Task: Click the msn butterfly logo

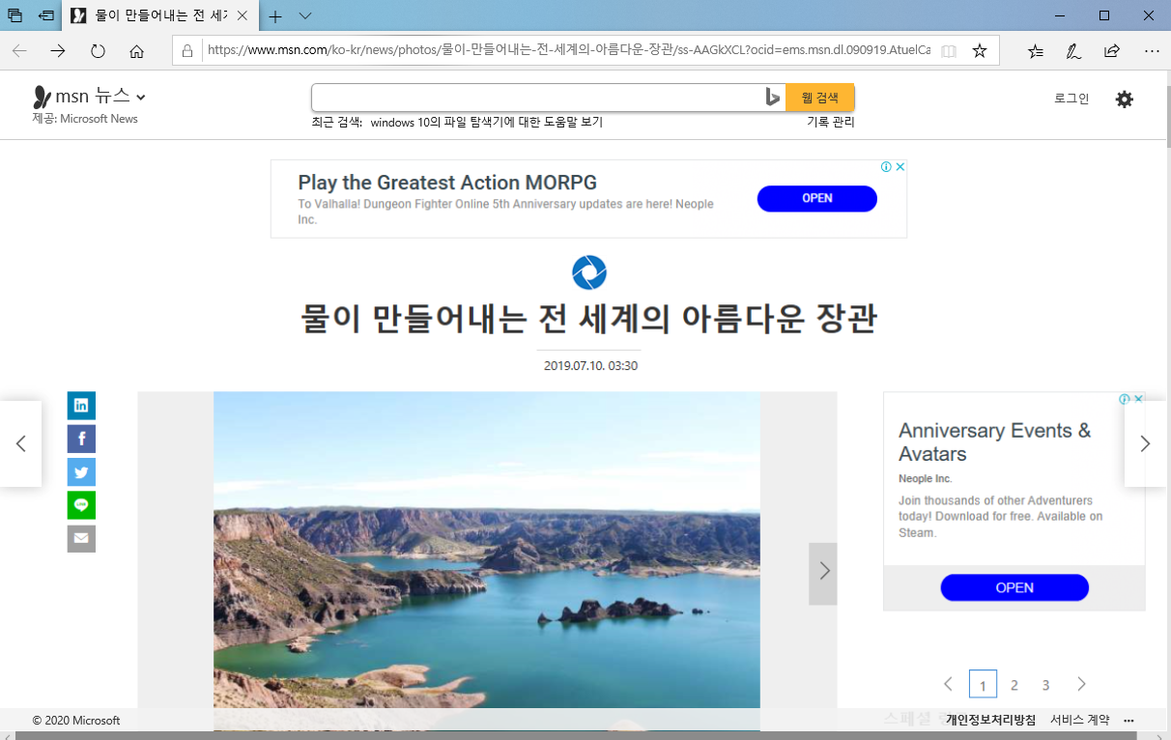Action: tap(42, 97)
